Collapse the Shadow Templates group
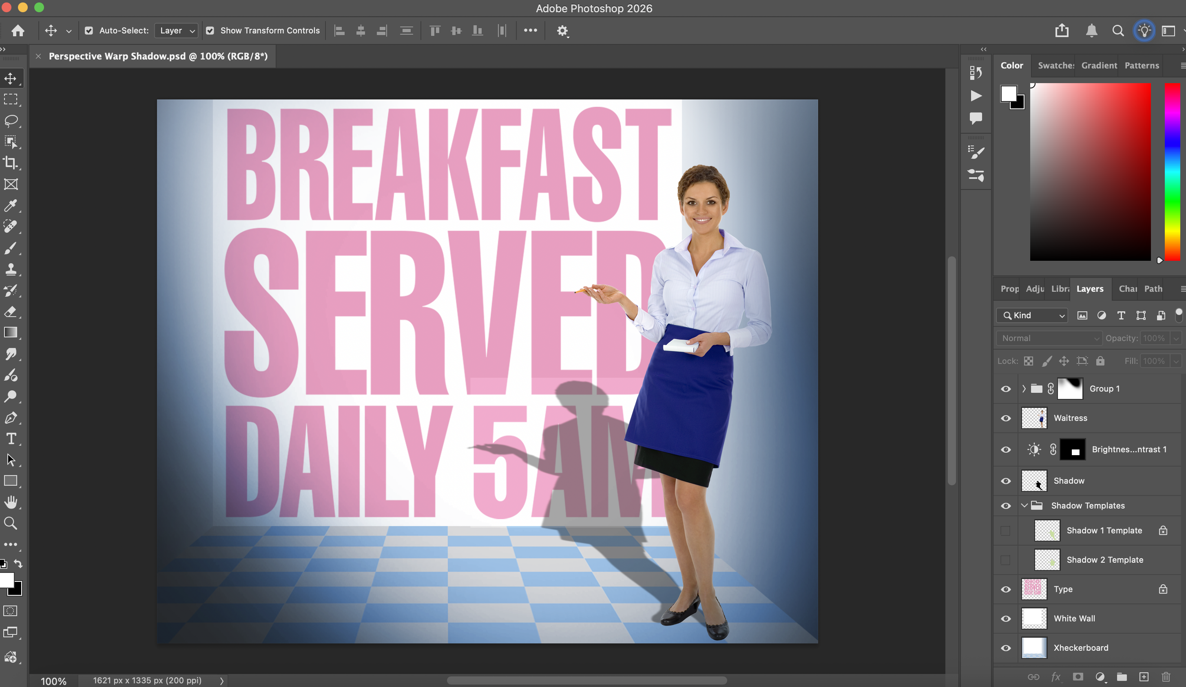This screenshot has height=687, width=1186. (1024, 506)
